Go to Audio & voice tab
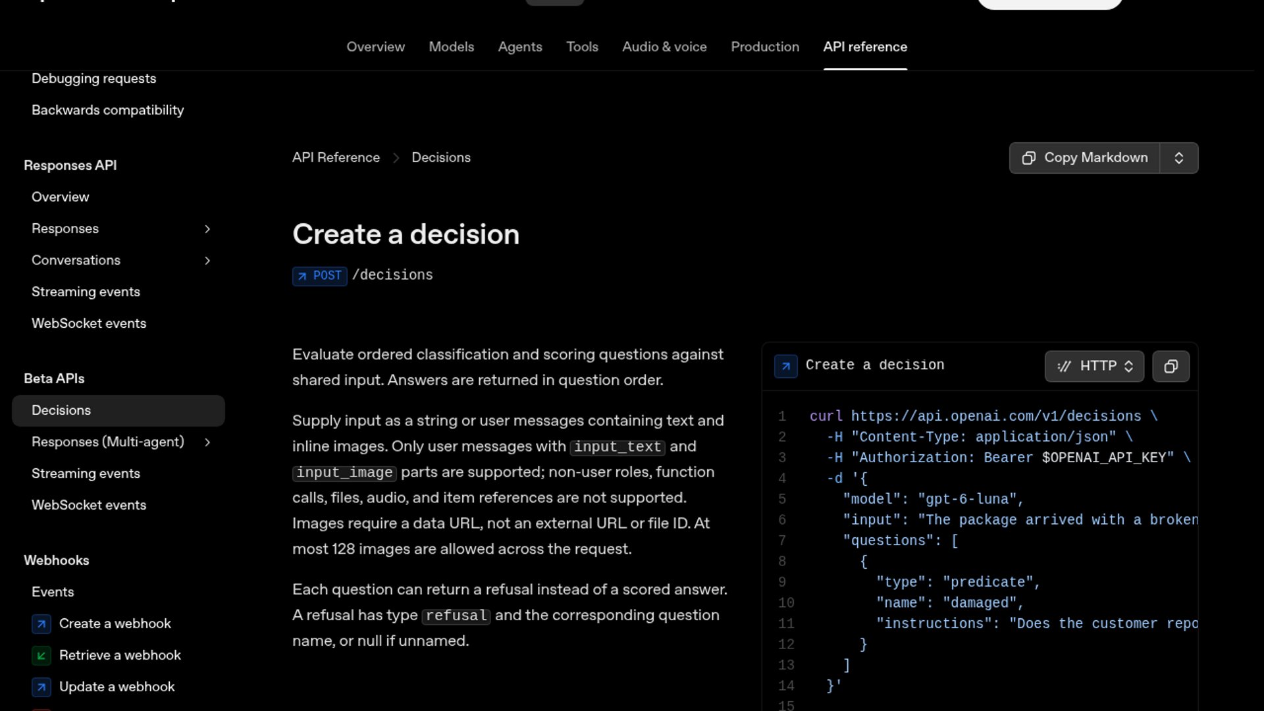Image resolution: width=1264 pixels, height=711 pixels. click(x=664, y=47)
